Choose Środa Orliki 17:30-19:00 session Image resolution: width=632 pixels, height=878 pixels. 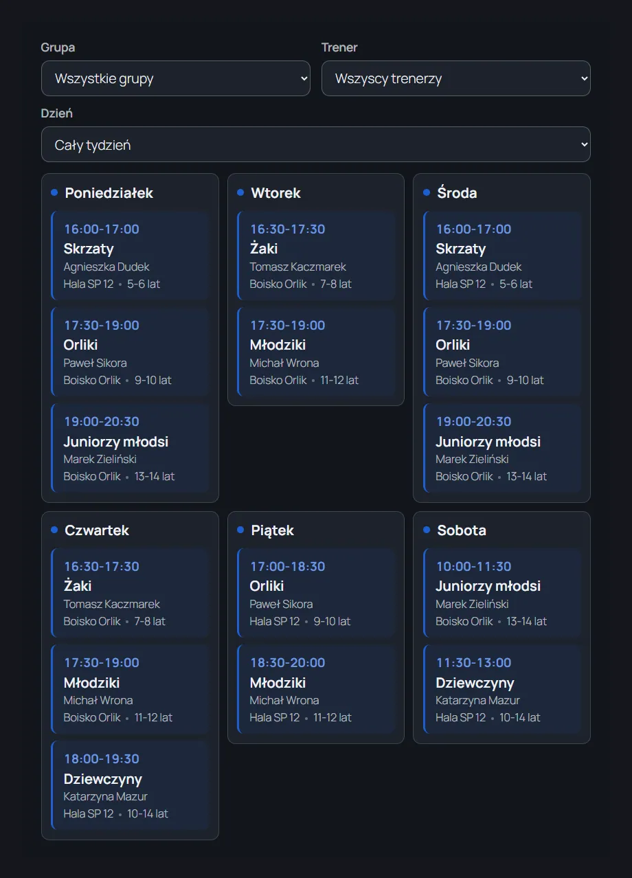point(502,352)
